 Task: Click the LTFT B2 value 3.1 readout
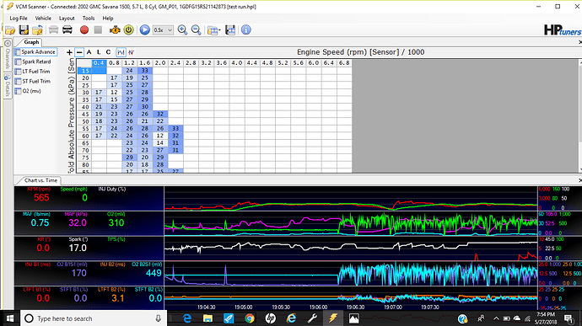point(117,298)
